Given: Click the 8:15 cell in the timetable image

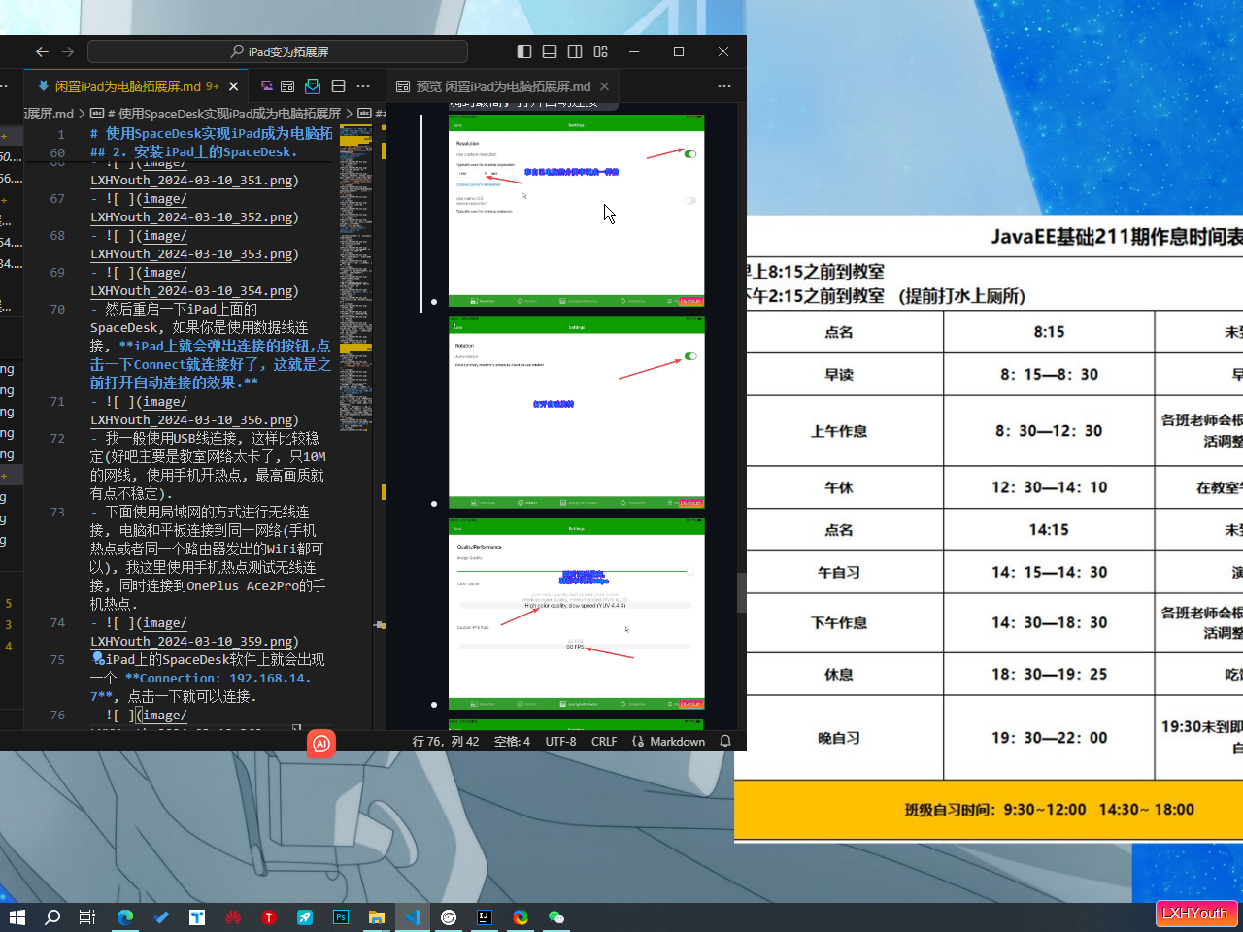Looking at the screenshot, I should pos(1049,332).
